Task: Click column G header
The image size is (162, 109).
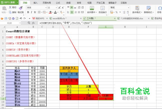Action: click(x=106, y=27)
